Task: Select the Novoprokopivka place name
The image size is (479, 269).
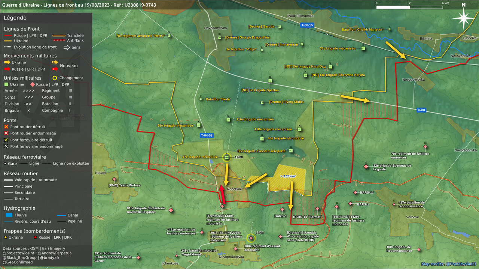Action: pos(231,257)
